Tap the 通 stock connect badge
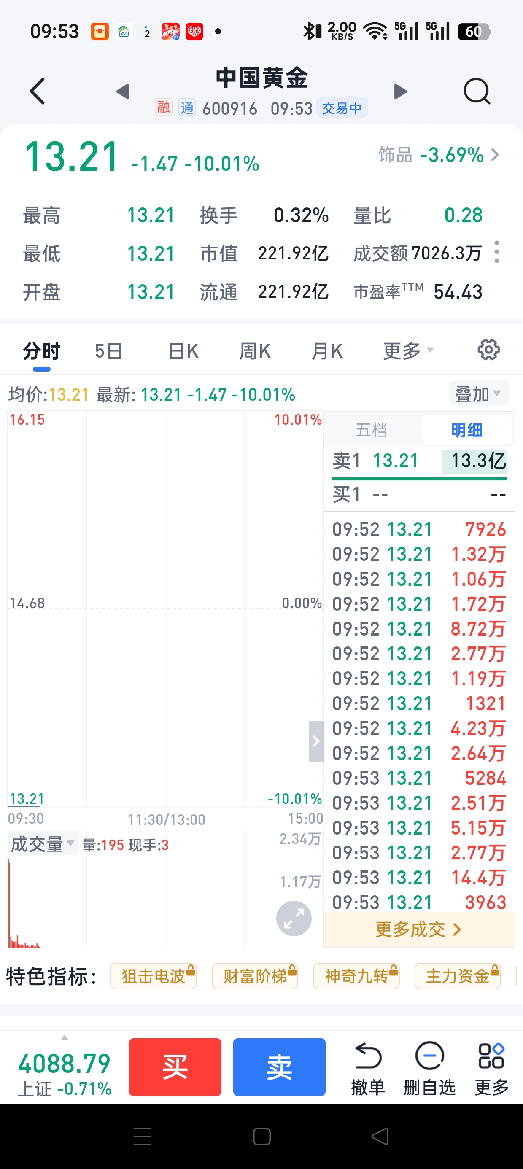This screenshot has height=1169, width=523. tap(187, 108)
